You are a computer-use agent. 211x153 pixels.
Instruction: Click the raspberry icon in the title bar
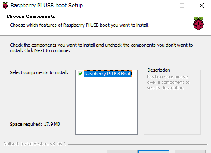pyautogui.click(x=5, y=6)
